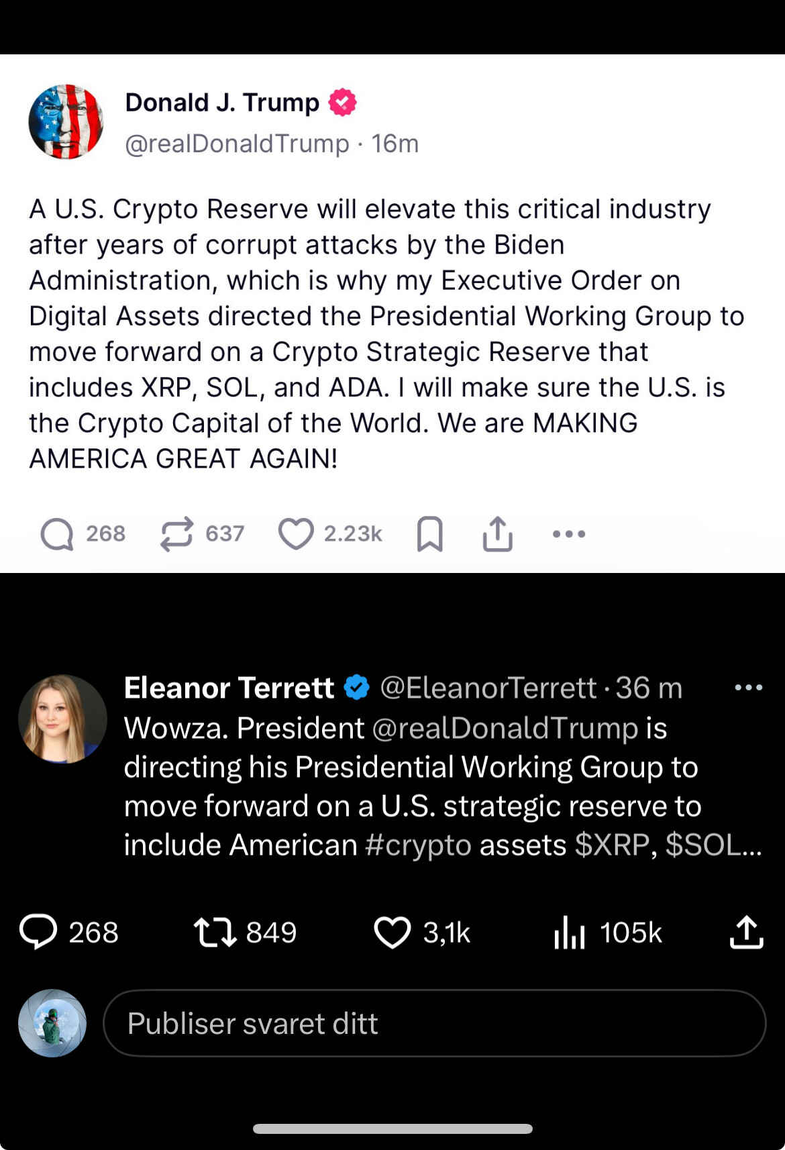This screenshot has width=785, height=1150.
Task: Tap the $XRP cashtag
Action: point(612,845)
